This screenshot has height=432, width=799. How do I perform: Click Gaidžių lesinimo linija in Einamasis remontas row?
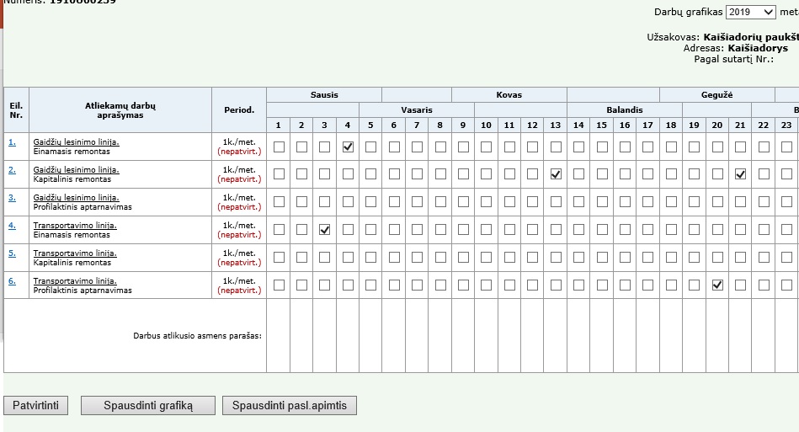pos(76,142)
